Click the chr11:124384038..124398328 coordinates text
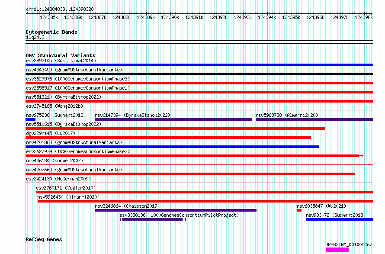This screenshot has width=385, height=254. 60,10
